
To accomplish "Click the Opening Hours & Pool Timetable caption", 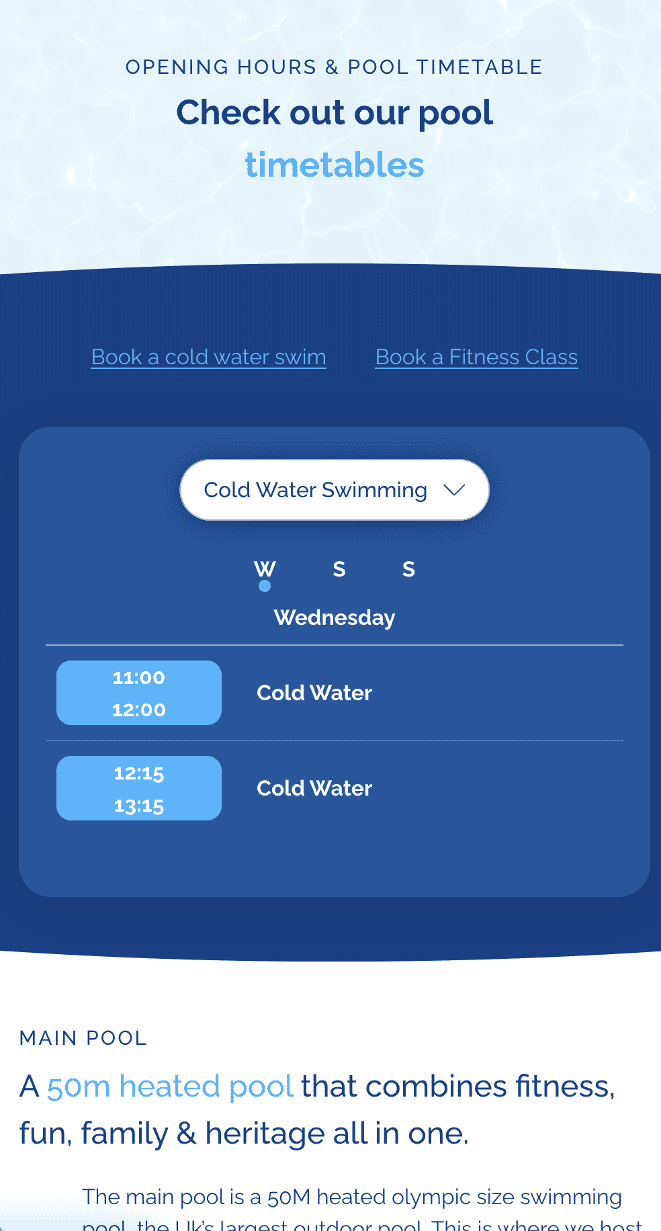I will (334, 67).
